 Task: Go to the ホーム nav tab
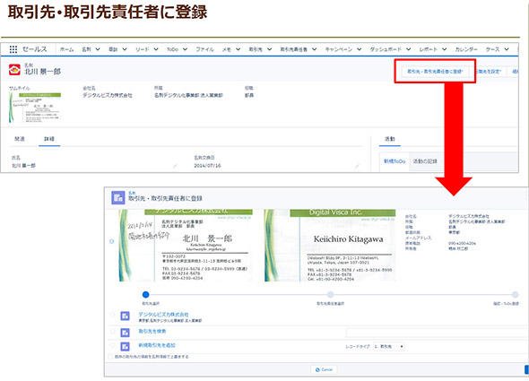pos(67,49)
